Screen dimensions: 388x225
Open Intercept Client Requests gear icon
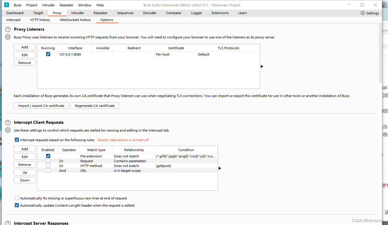click(x=8, y=130)
